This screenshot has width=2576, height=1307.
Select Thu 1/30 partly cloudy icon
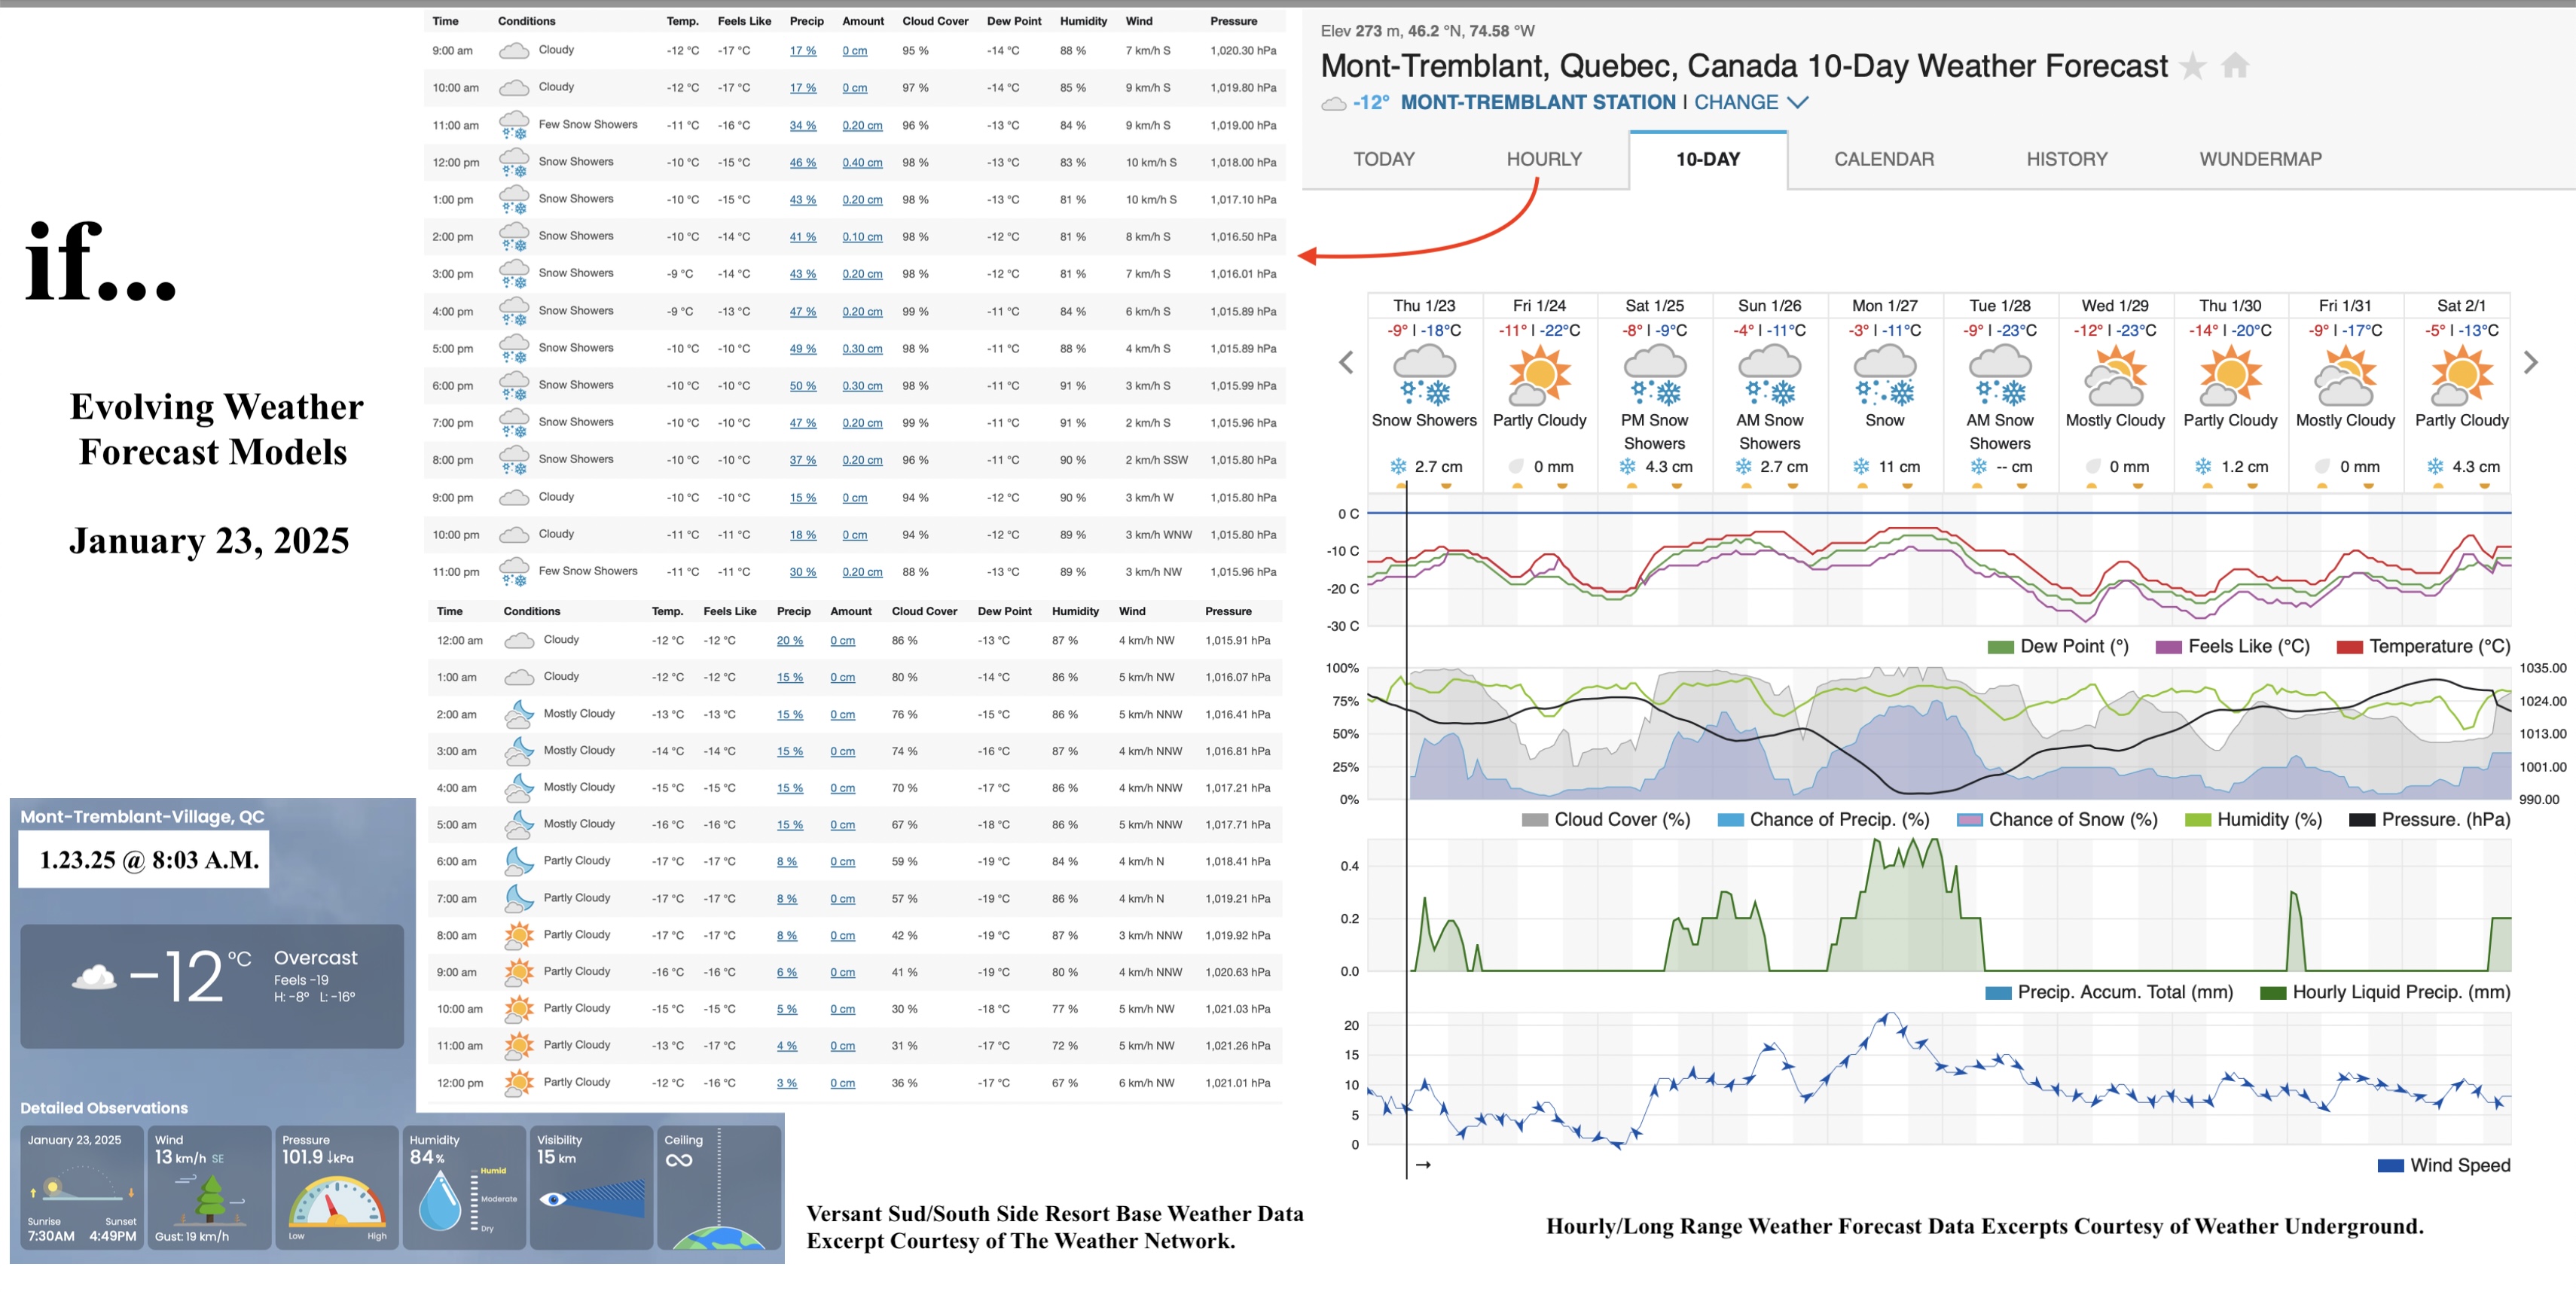tap(2230, 375)
